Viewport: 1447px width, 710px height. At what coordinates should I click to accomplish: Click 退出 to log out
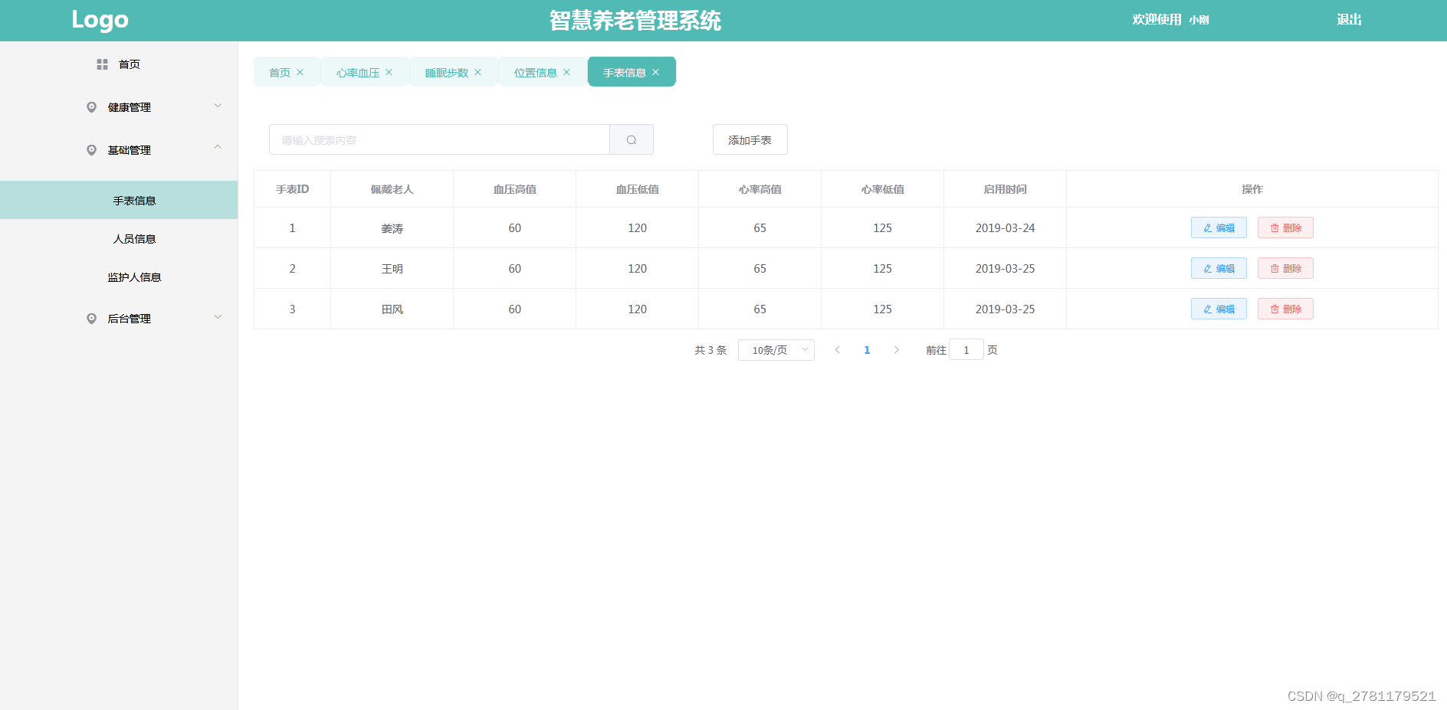(1349, 20)
